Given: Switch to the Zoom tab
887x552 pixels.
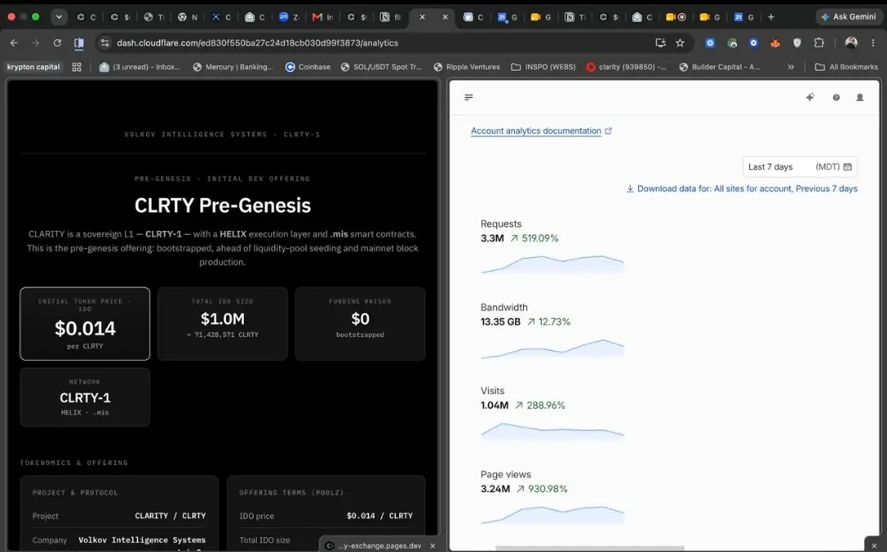Looking at the screenshot, I should pos(288,17).
